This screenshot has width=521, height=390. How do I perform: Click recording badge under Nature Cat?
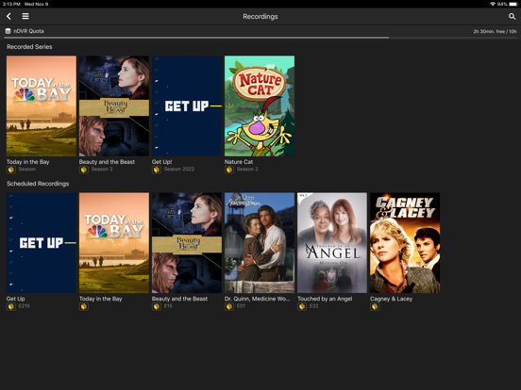click(x=229, y=170)
